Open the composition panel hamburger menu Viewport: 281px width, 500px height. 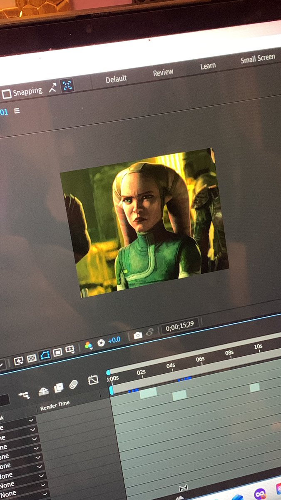[x=17, y=111]
